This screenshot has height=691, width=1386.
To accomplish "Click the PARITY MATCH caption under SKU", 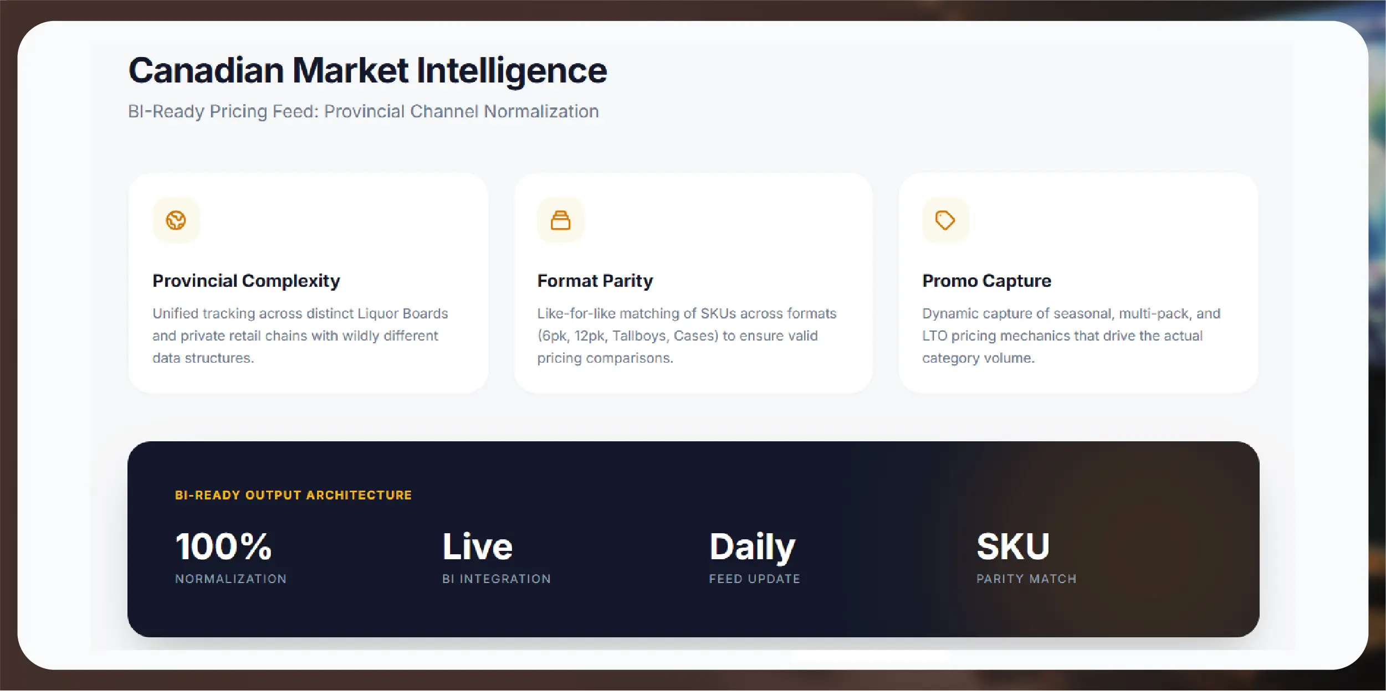I will click(x=1026, y=579).
